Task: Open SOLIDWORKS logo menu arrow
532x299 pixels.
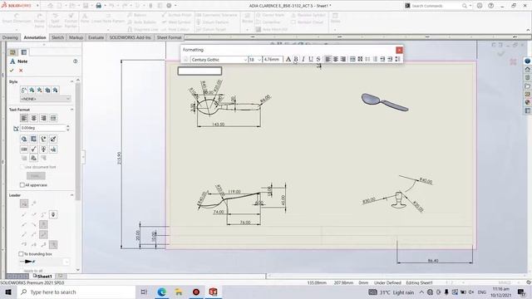Action: (37, 6)
